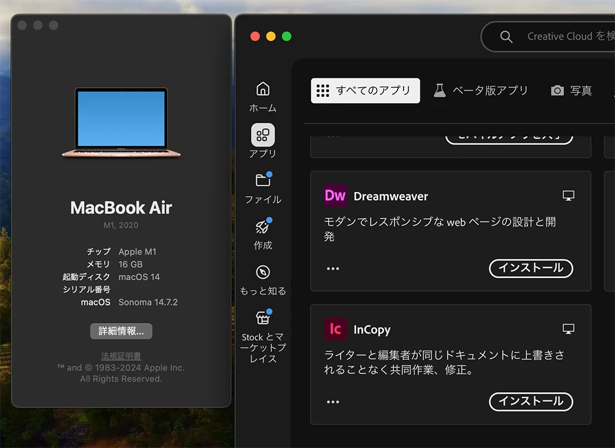
Task: Click the 'Apple M1' chip value
Action: (x=138, y=252)
